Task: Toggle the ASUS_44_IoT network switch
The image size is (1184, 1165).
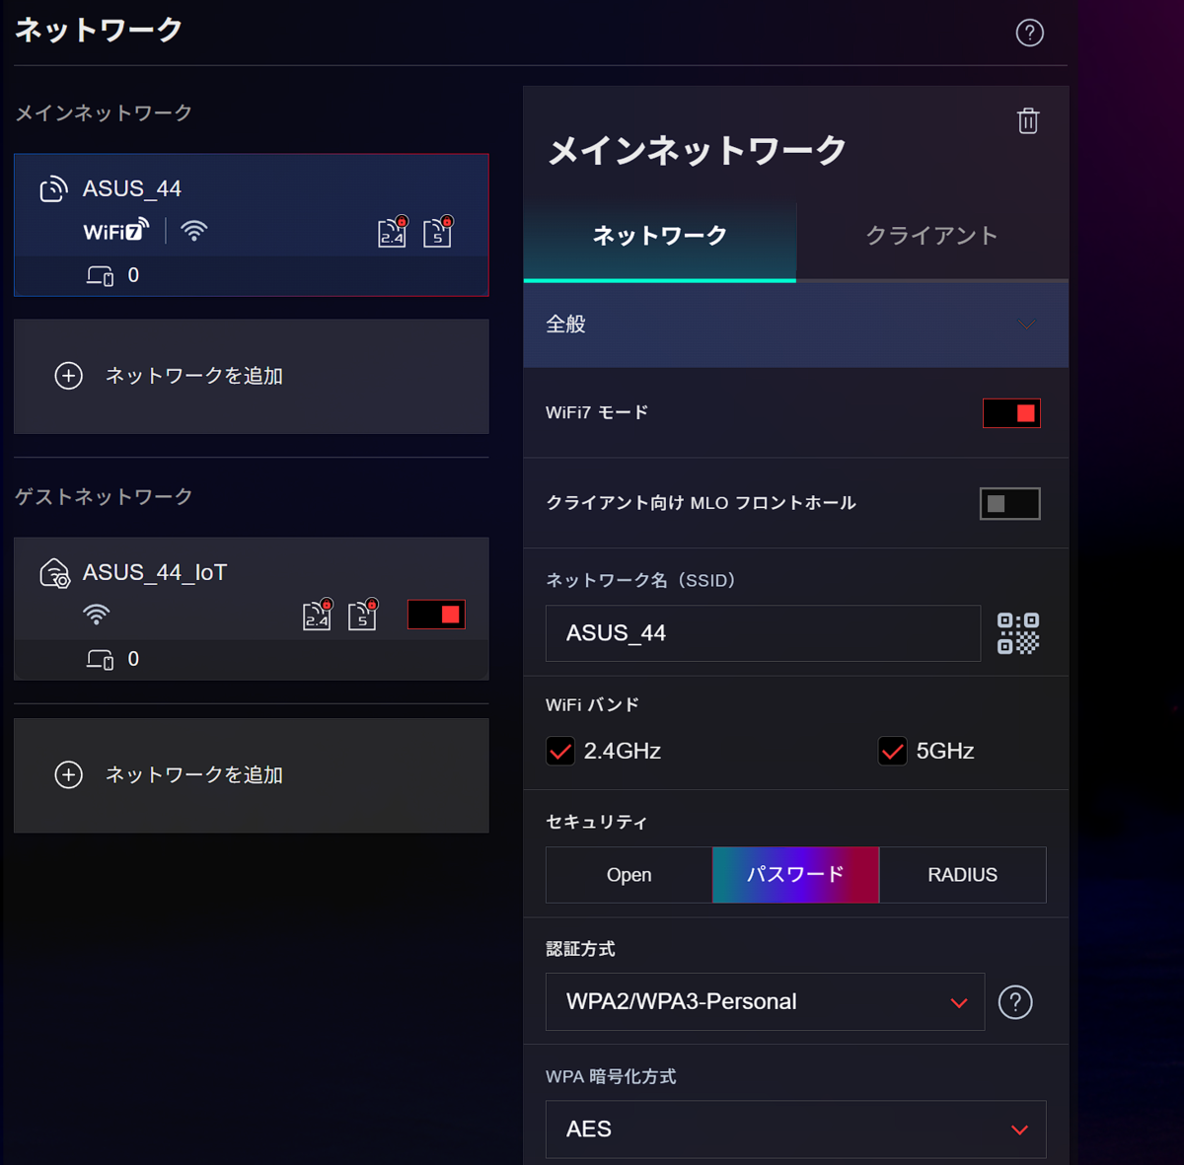Action: click(436, 615)
